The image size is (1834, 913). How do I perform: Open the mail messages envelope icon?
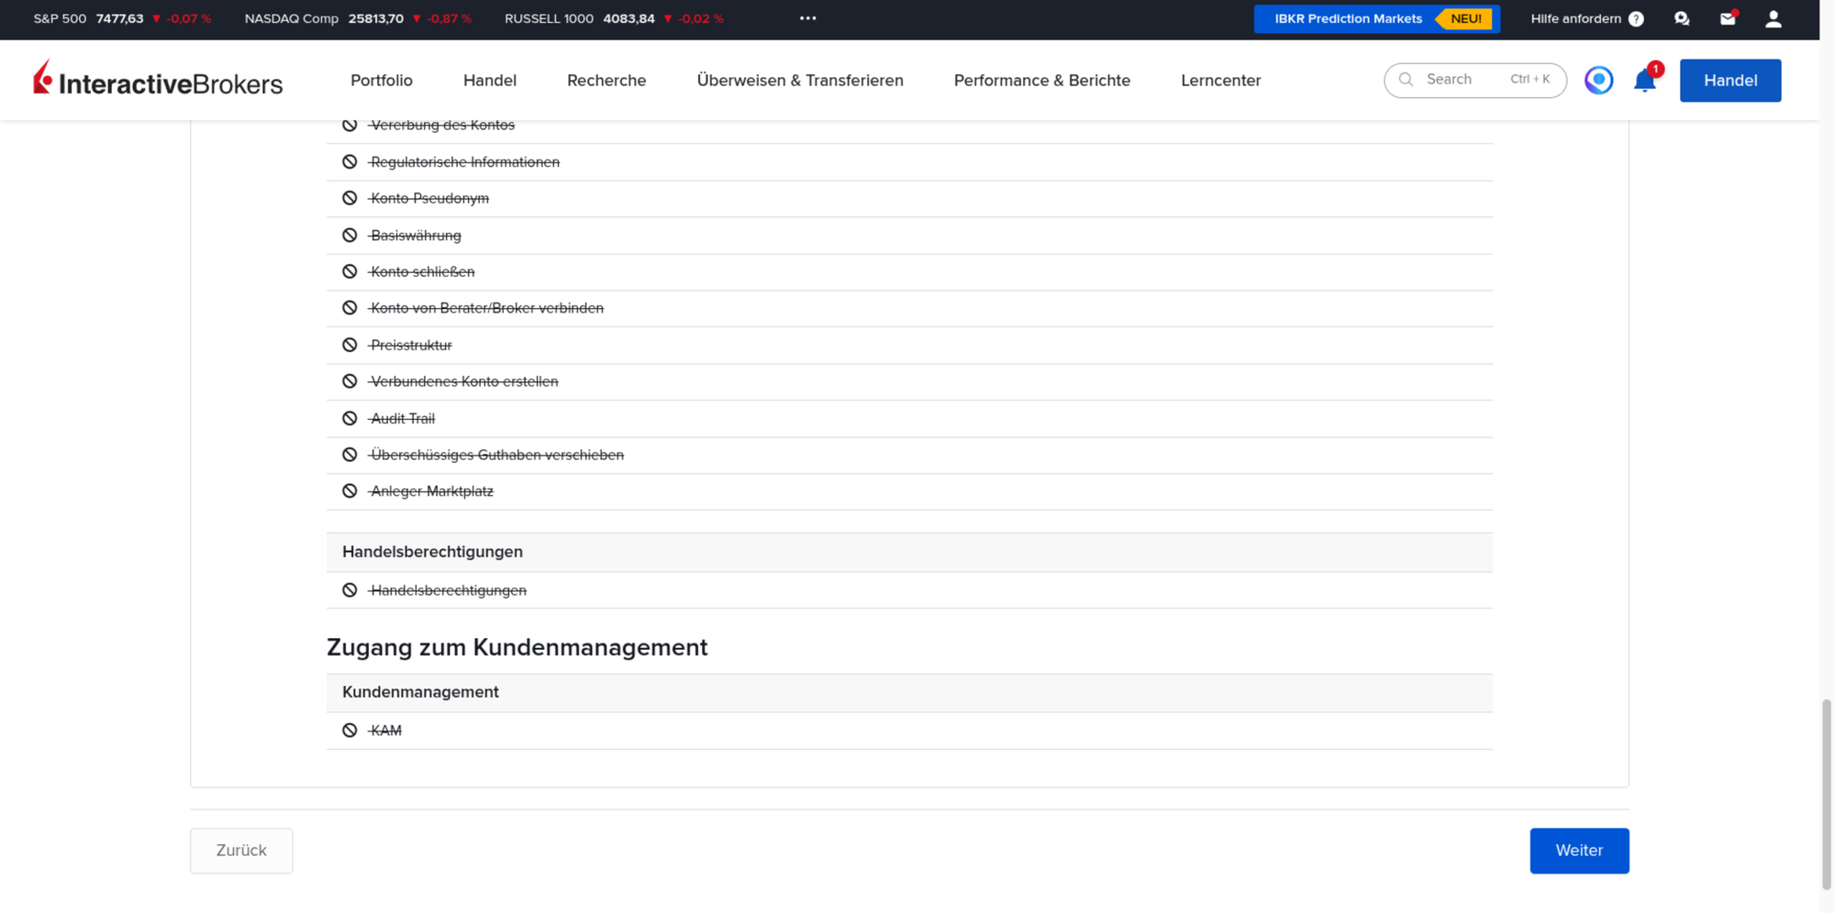pyautogui.click(x=1728, y=18)
